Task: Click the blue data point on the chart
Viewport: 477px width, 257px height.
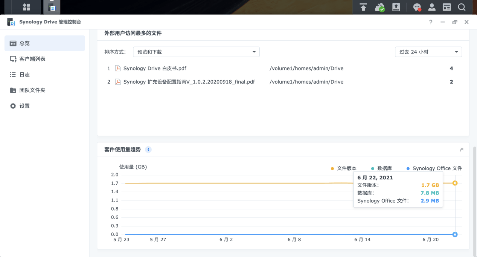Action: pos(455,234)
